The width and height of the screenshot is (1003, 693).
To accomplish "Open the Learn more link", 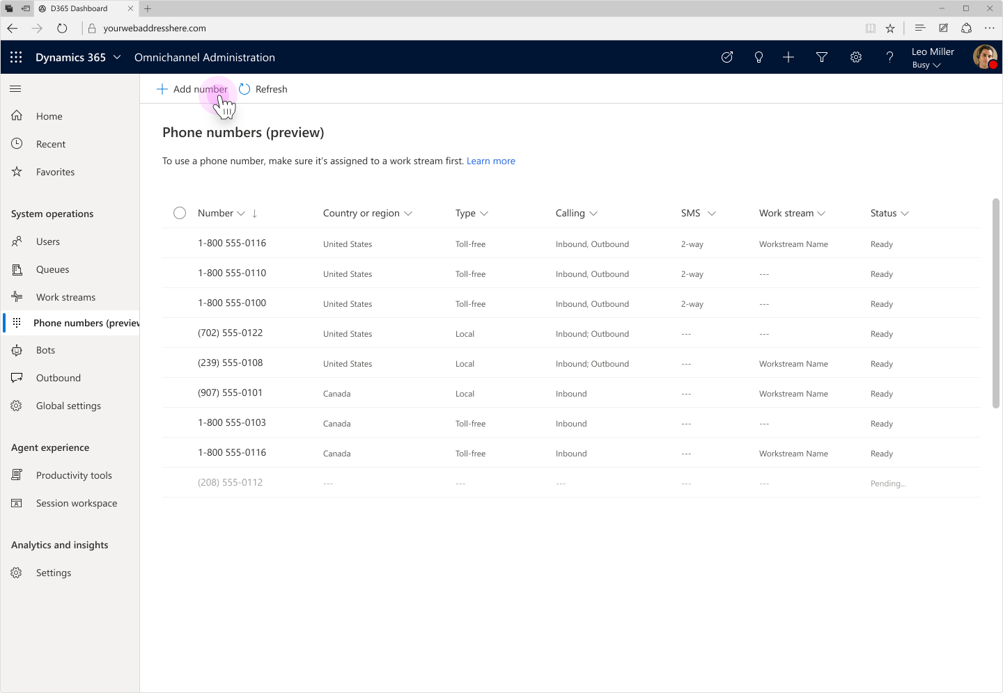I will pos(491,161).
